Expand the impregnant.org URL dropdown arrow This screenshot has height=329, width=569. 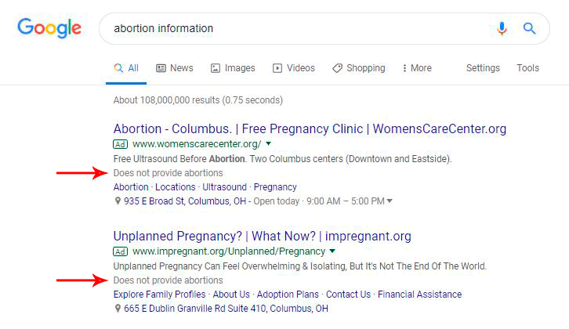(x=332, y=251)
